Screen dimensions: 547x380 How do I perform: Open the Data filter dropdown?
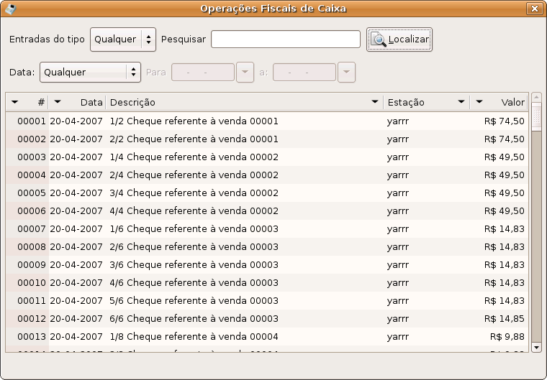(90, 72)
